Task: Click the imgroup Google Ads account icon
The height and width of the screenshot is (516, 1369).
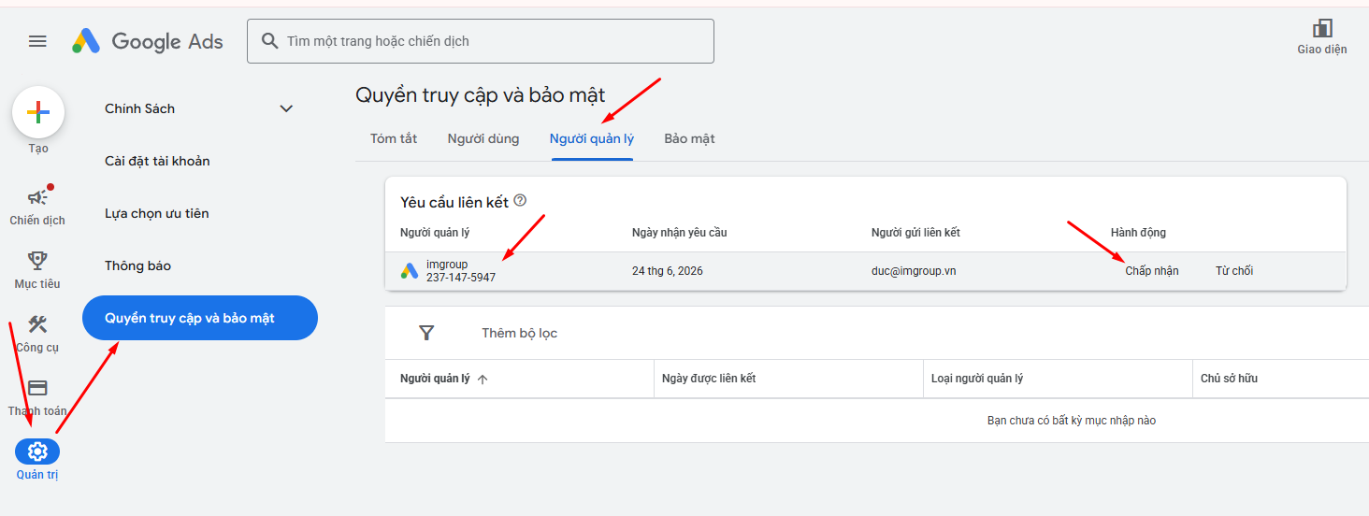Action: click(x=410, y=271)
